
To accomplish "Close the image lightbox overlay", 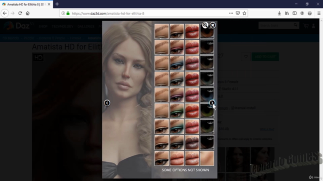I will coord(212,25).
